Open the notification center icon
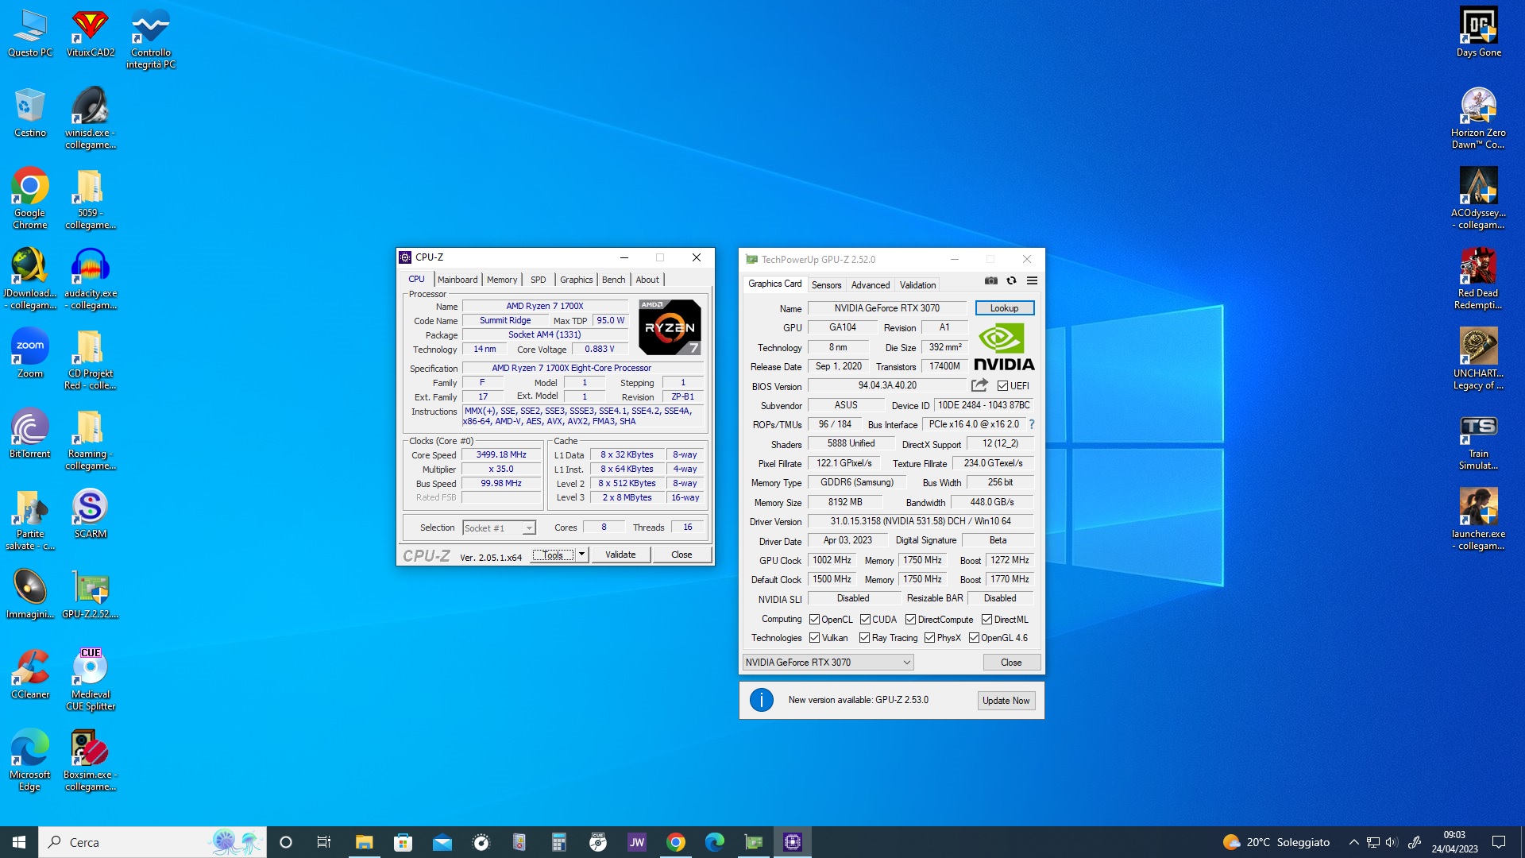1525x858 pixels. click(1499, 842)
